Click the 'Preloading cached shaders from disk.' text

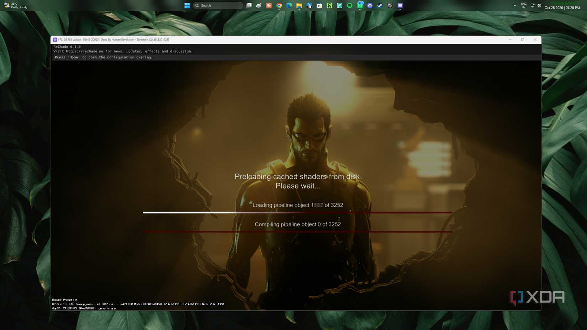[x=298, y=176]
